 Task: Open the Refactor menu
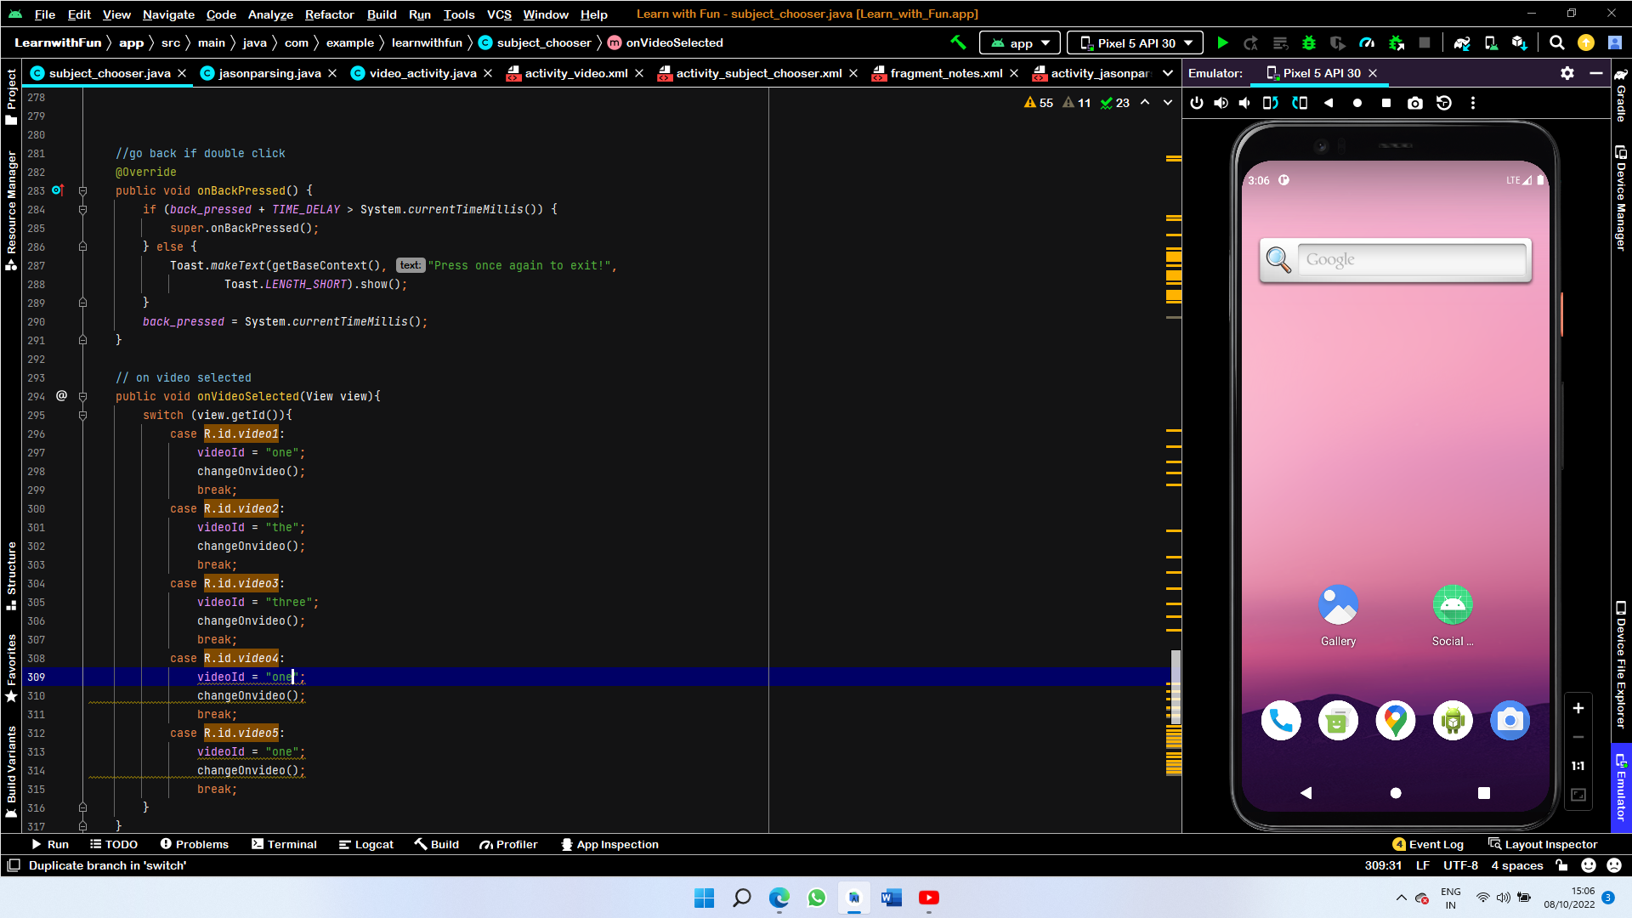[329, 14]
